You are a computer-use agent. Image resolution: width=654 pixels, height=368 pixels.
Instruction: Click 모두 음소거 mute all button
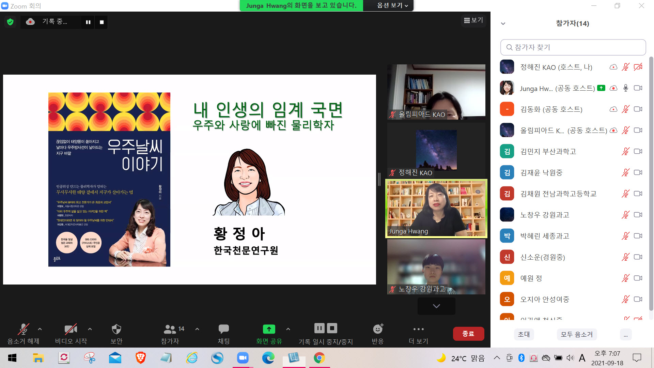(577, 334)
